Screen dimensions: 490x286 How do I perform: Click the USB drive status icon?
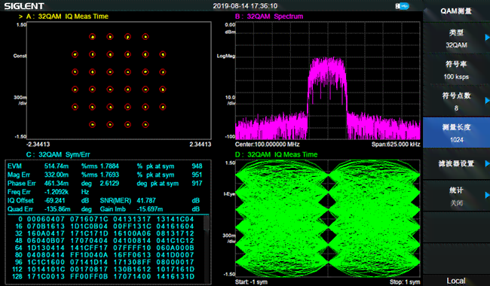402,6
